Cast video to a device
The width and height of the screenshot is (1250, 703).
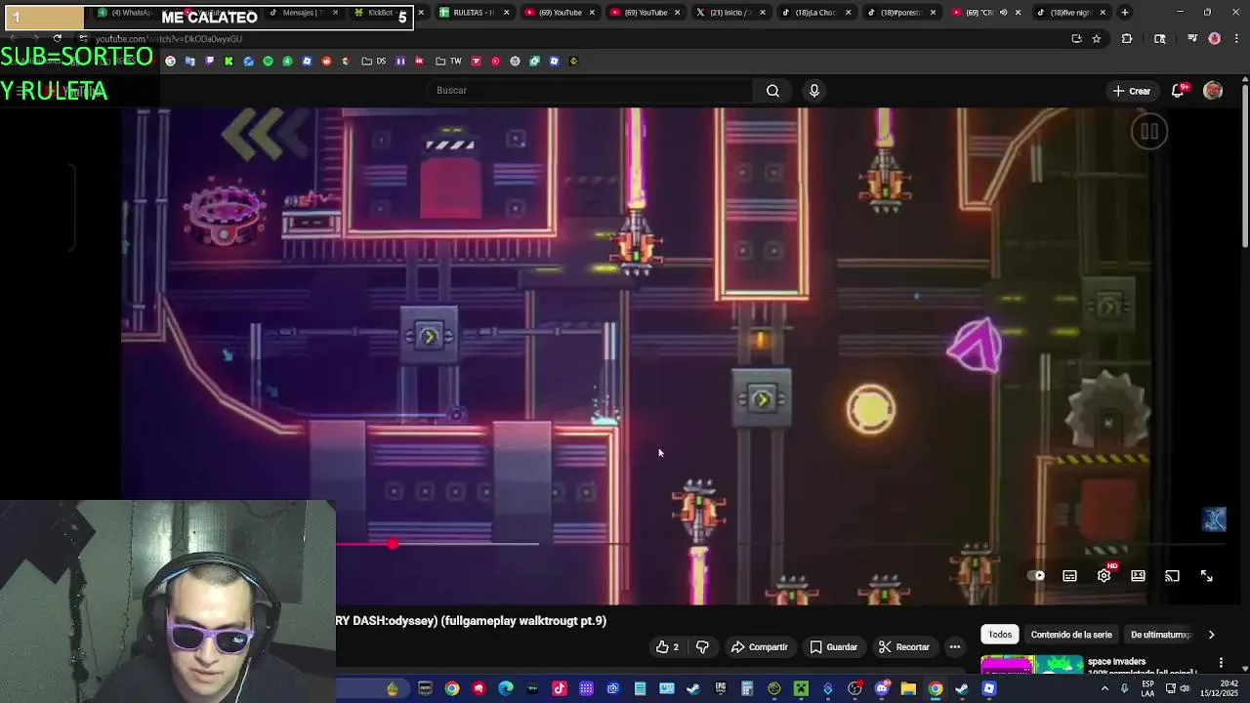coord(1172,576)
